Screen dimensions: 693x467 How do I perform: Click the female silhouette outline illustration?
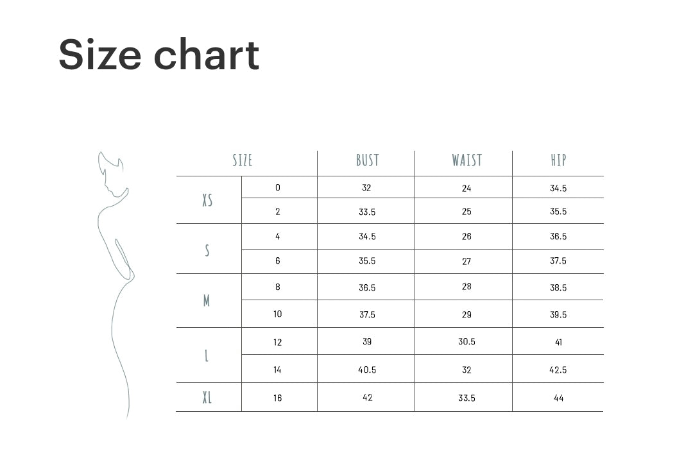click(x=115, y=285)
